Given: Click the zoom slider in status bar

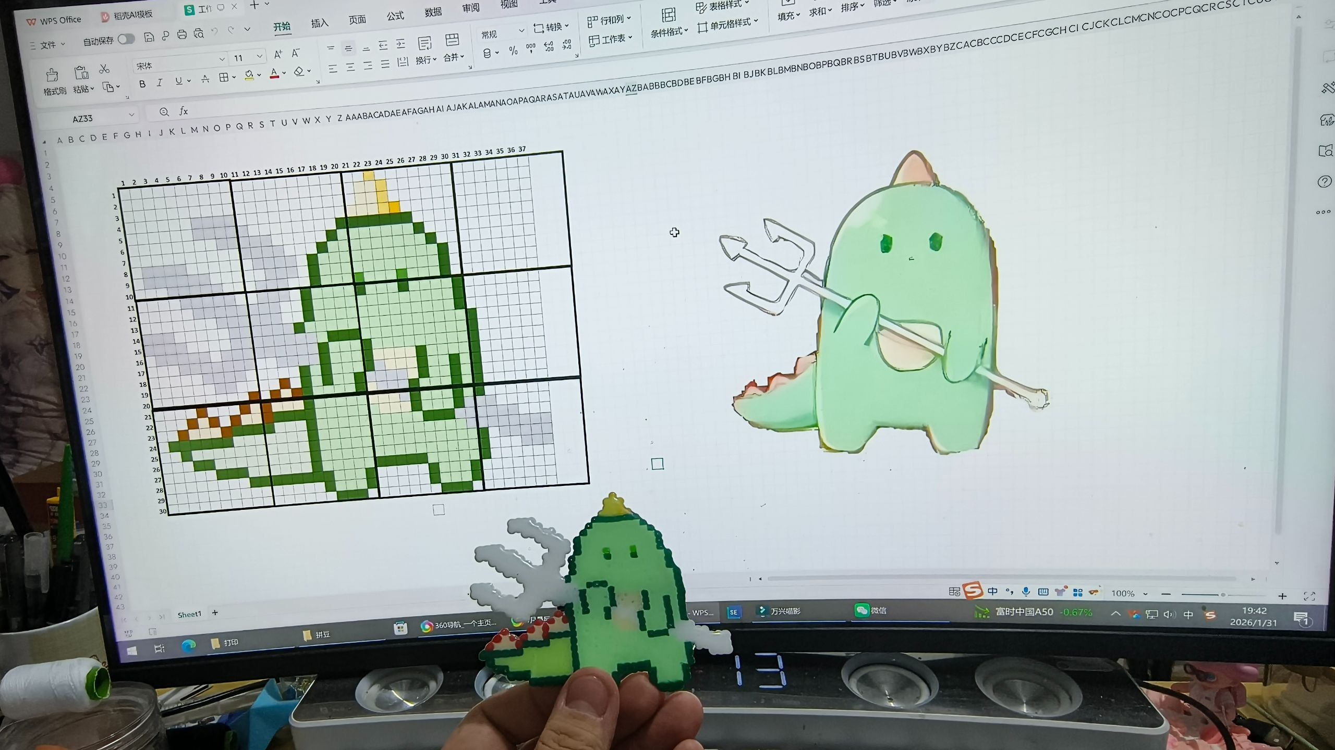Looking at the screenshot, I should coord(1223,595).
